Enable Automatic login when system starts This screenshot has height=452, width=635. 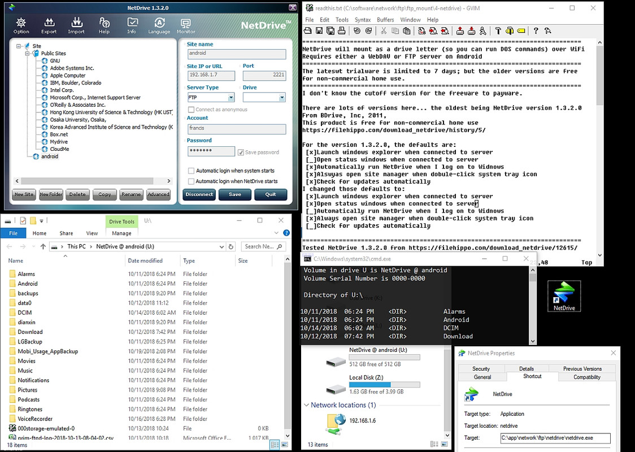coord(191,171)
